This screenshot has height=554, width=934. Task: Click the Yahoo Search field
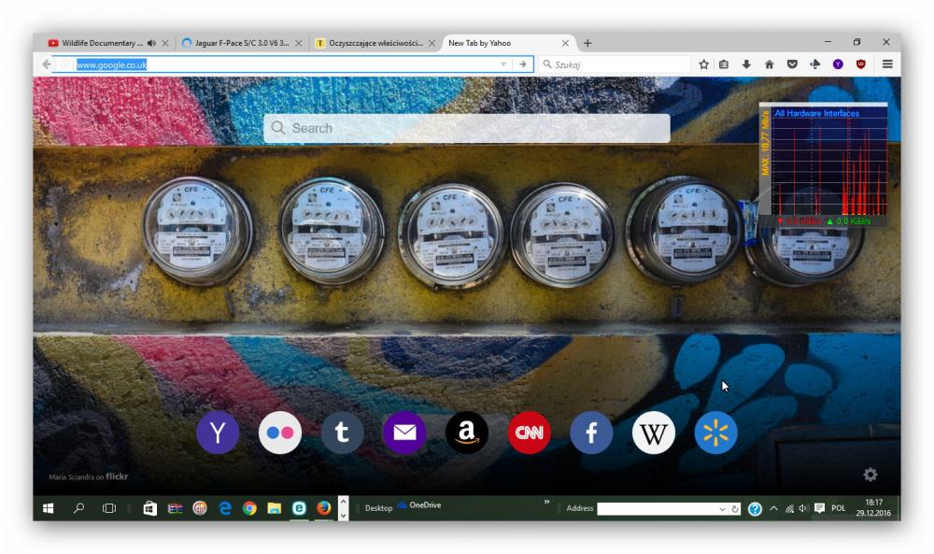[x=467, y=128]
